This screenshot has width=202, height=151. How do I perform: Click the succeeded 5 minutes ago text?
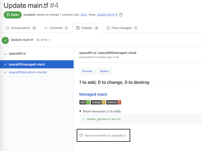(x=99, y=57)
